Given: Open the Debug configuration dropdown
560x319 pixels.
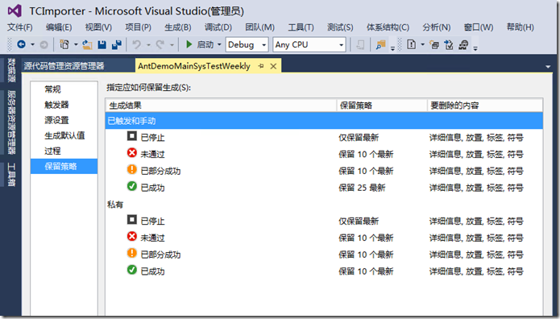Looking at the screenshot, I should tap(247, 44).
